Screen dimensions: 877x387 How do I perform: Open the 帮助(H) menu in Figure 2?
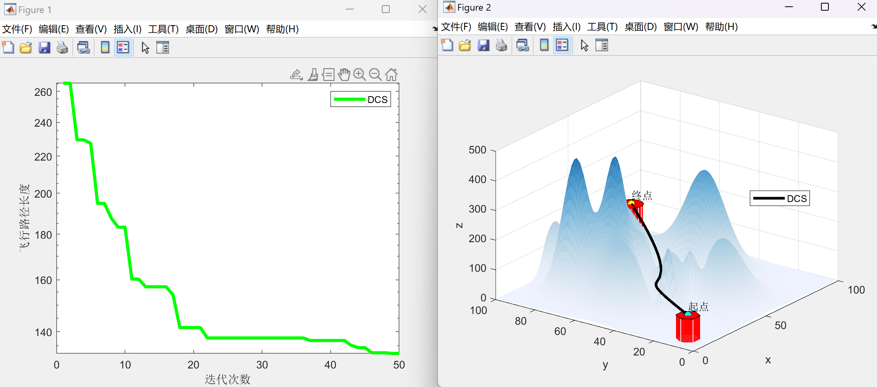coord(721,27)
